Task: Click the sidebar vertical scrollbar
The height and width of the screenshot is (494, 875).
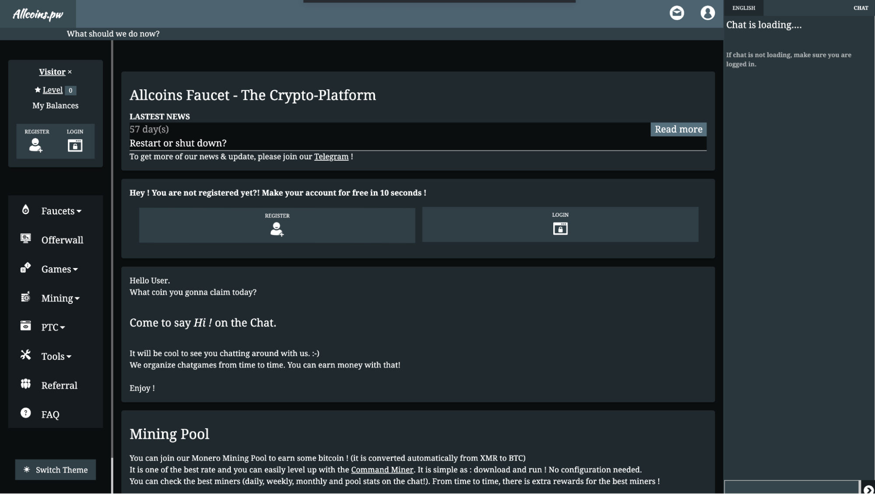Action: coord(112,267)
